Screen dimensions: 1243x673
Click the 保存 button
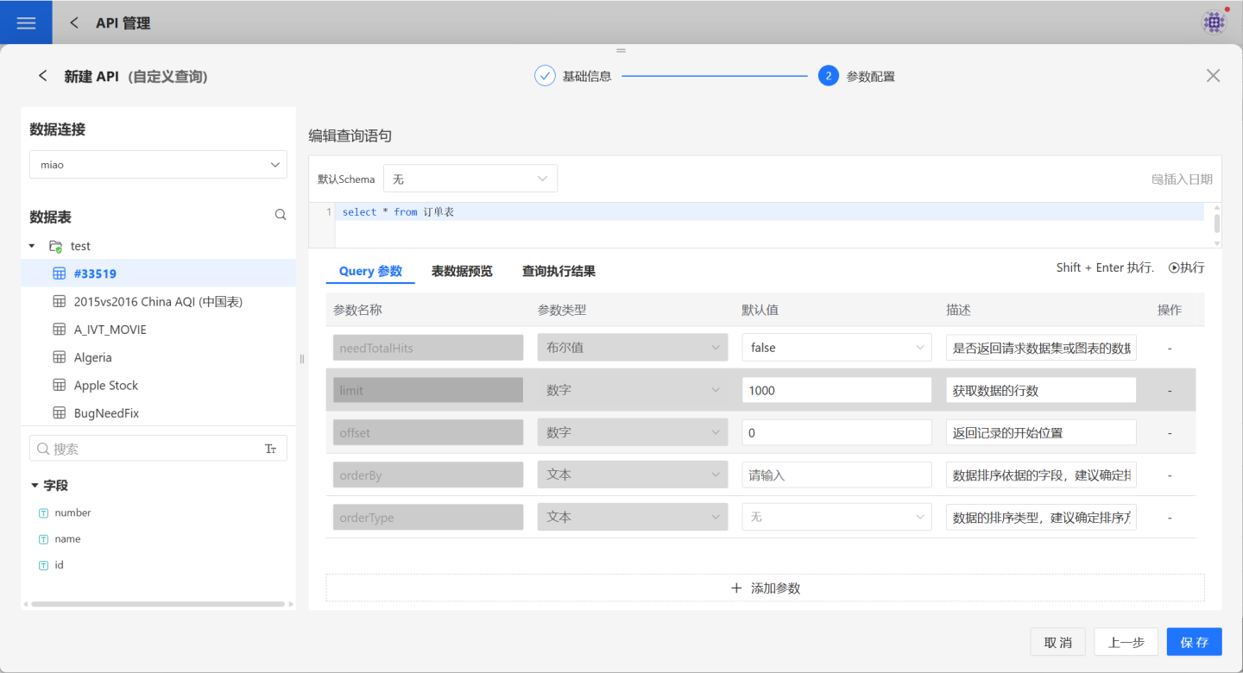point(1194,642)
